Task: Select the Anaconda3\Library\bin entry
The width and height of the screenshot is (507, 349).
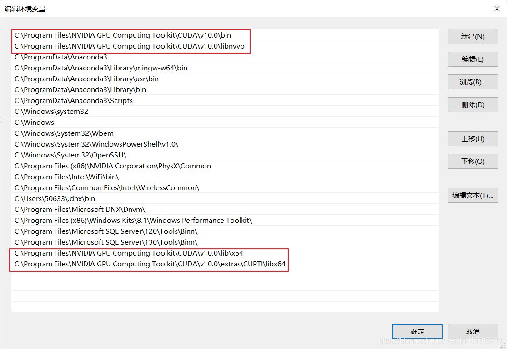Action: (x=225, y=90)
